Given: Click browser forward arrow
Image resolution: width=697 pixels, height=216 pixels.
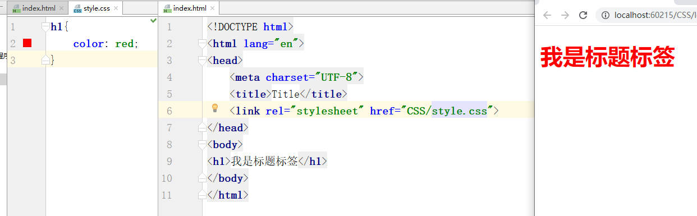Looking at the screenshot, I should pos(565,15).
